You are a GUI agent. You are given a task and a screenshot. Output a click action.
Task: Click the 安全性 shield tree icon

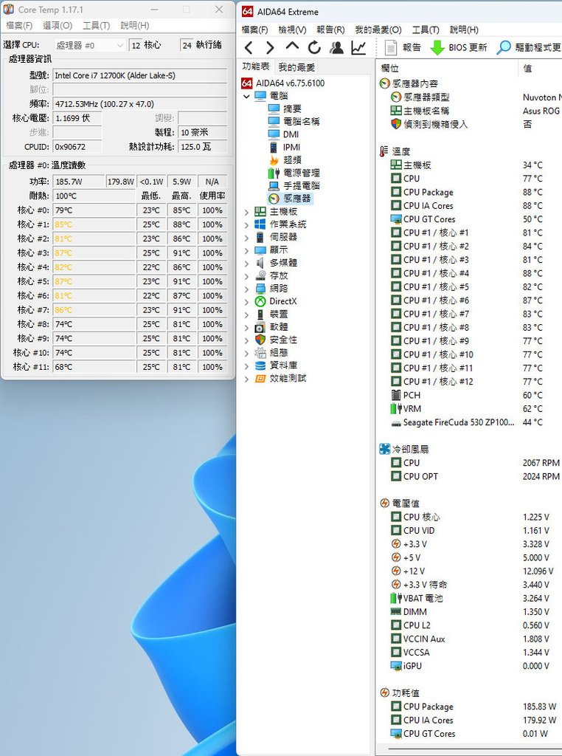260,340
